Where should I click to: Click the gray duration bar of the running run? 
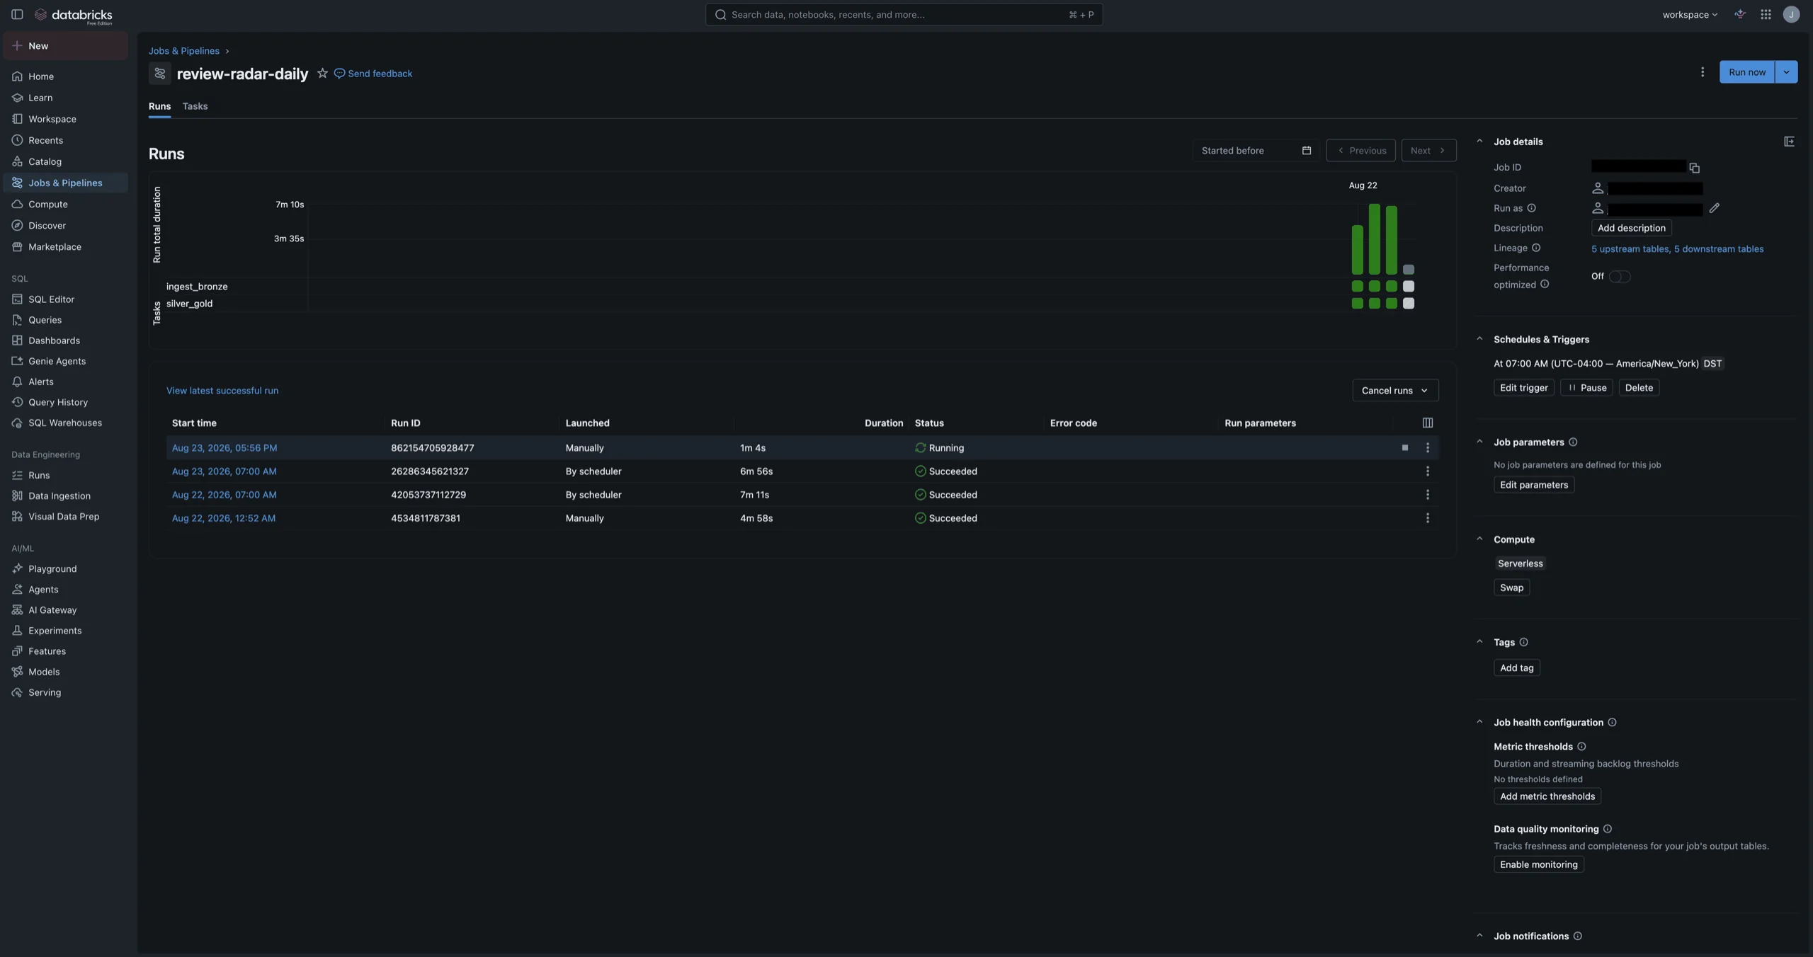coord(1409,270)
